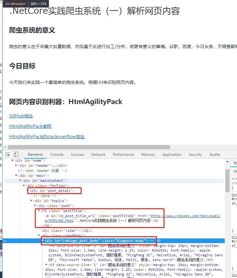The height and width of the screenshot is (278, 237).
Task: Open the HtmlAgilityPack官网 link
Action: tap(30, 126)
